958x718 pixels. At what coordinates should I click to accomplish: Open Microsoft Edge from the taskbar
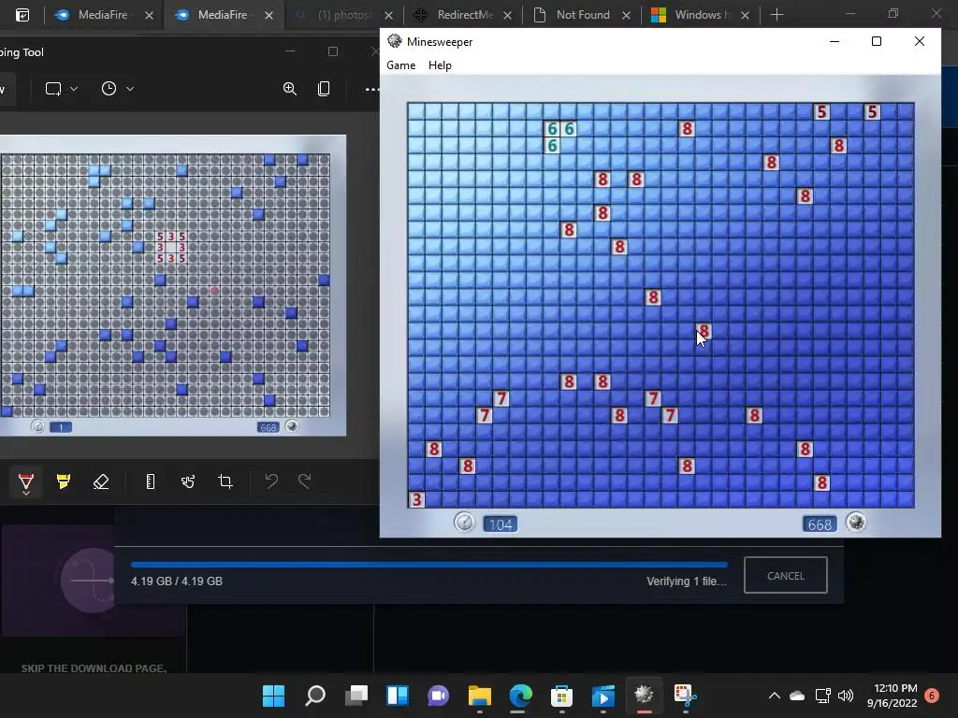point(520,695)
